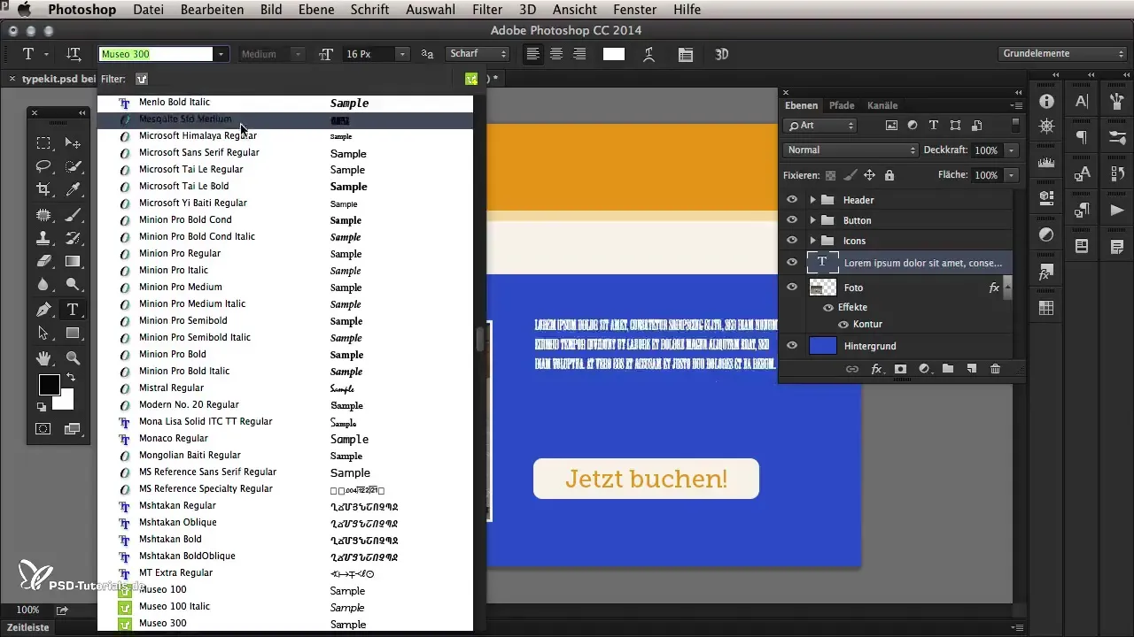Screen dimensions: 1134x637
Task: Open the Fenster menu
Action: point(635,10)
